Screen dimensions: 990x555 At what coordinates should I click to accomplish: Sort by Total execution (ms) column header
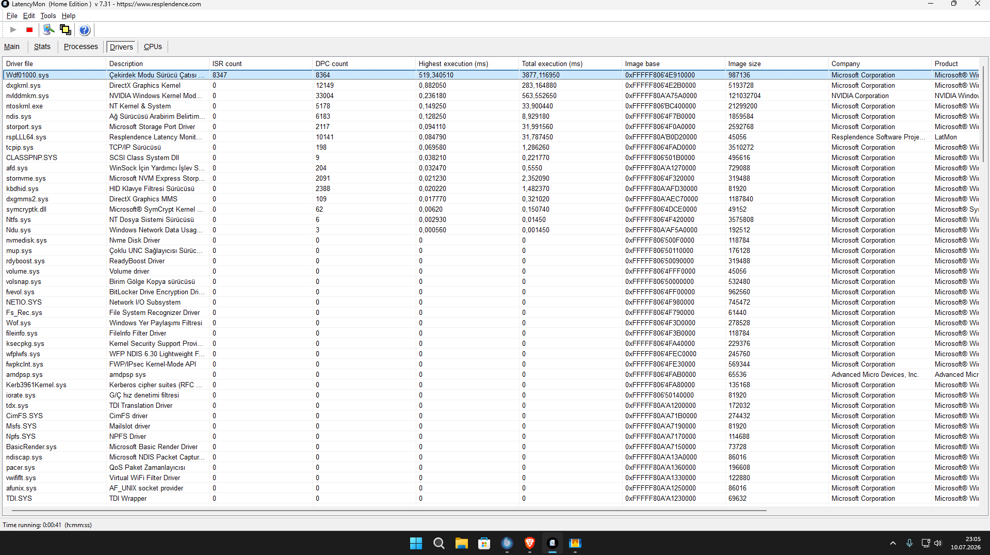[570, 64]
